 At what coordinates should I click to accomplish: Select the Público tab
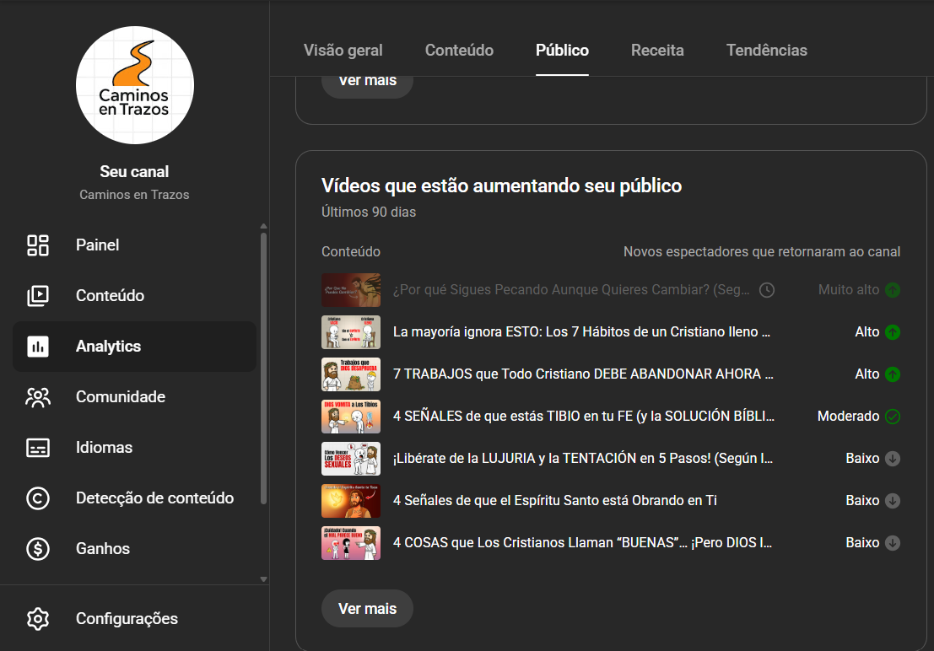coord(562,51)
